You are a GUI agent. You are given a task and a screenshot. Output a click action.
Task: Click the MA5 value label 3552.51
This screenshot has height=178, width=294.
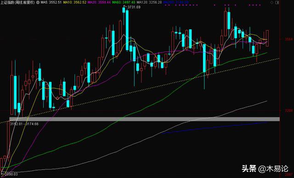tap(51, 3)
